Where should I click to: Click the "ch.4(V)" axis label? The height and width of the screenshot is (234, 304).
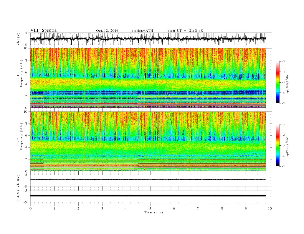click(x=18, y=196)
